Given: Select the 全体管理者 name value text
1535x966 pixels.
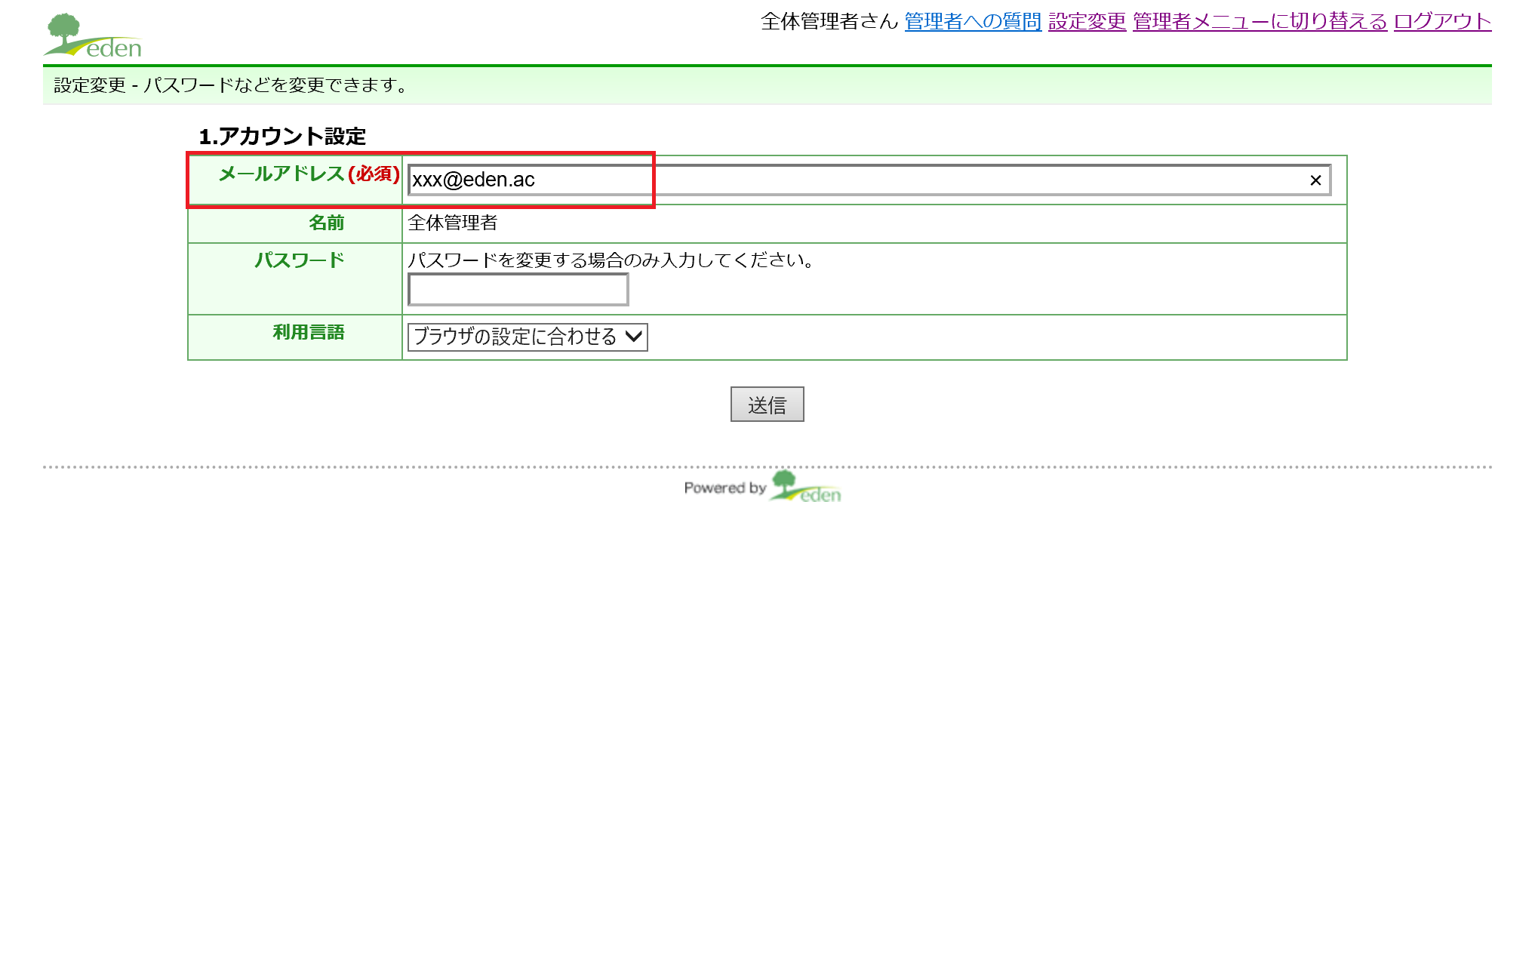Looking at the screenshot, I should coord(453,223).
